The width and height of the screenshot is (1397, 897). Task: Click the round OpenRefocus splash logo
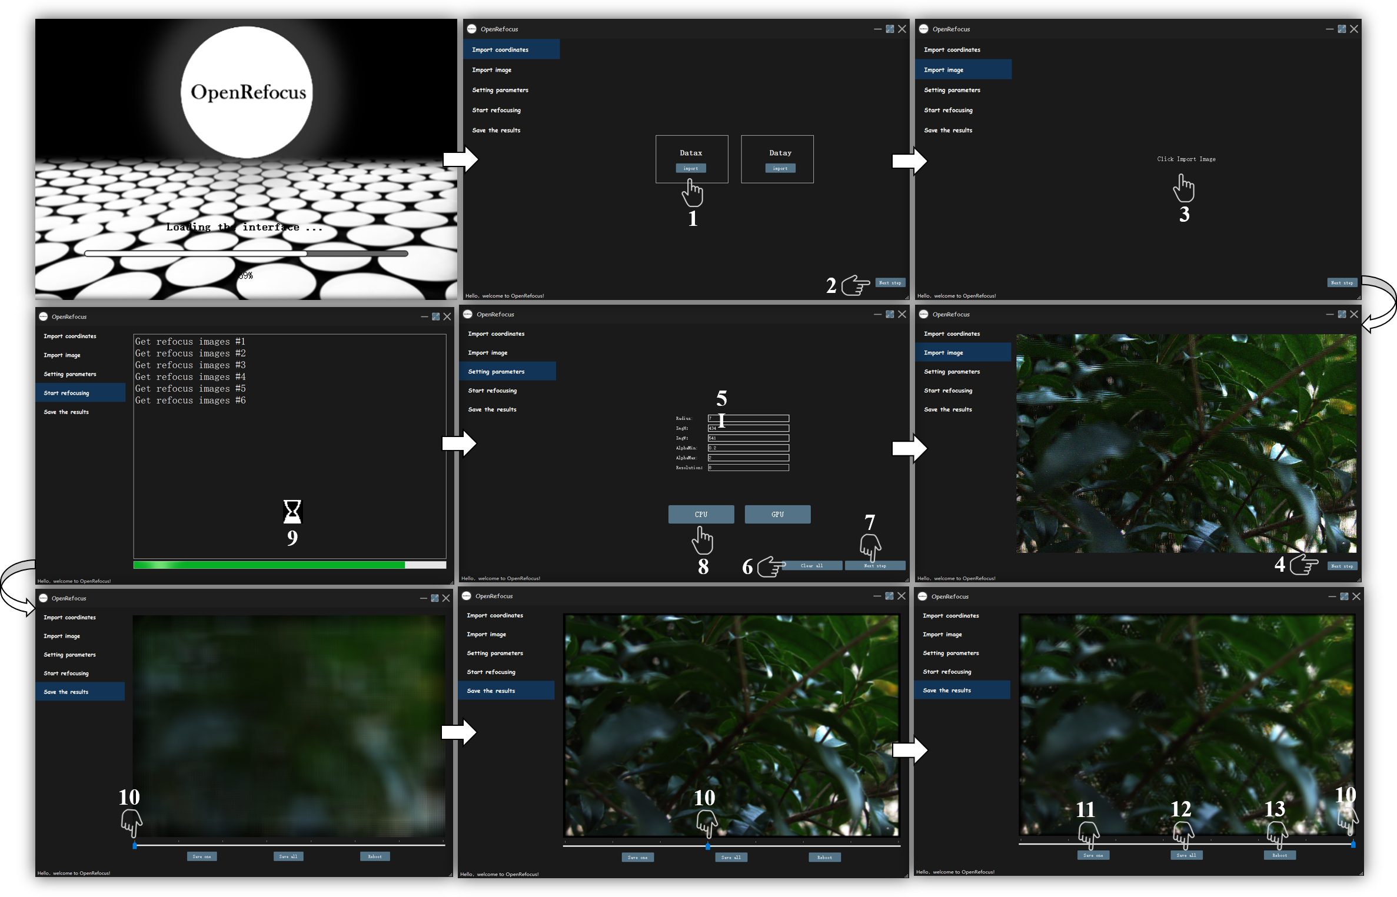(247, 92)
